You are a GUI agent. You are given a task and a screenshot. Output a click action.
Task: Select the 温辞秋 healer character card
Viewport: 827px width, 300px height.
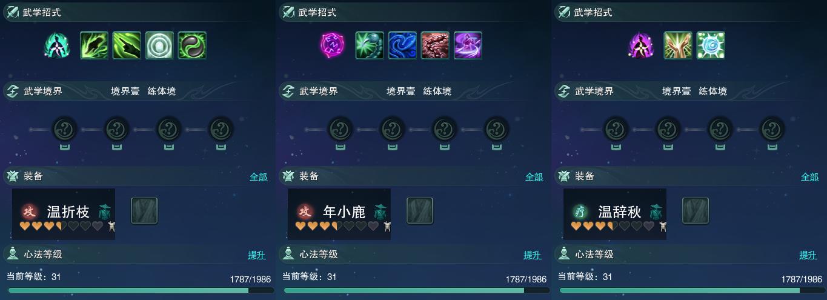[x=615, y=214]
